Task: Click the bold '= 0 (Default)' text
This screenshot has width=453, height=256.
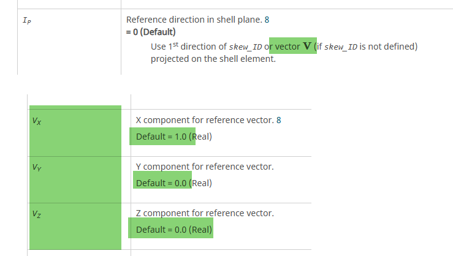Action: [151, 32]
